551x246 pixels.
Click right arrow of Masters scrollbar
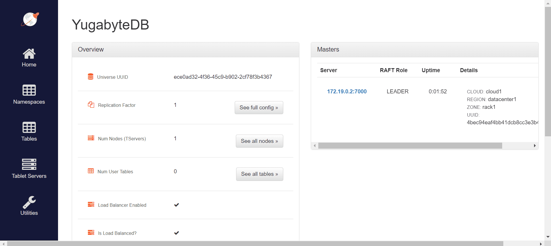pos(535,146)
